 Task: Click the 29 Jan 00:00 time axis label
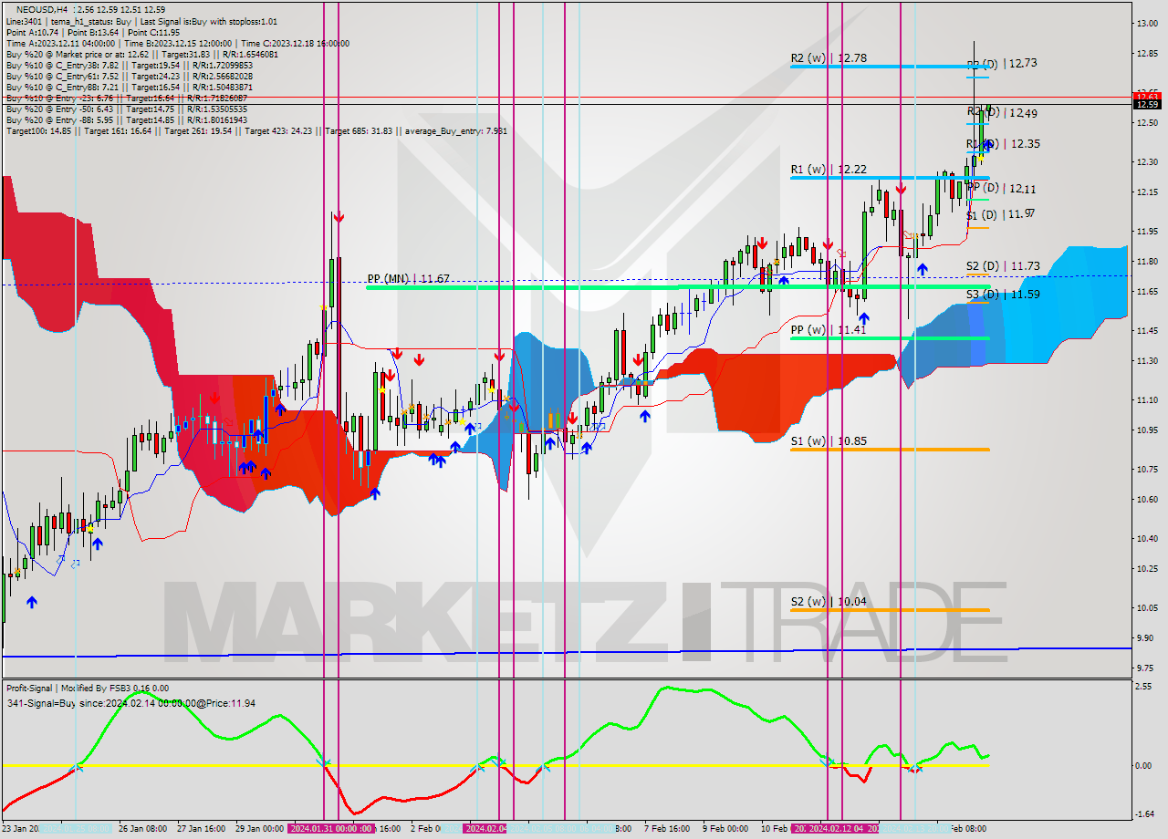(x=259, y=829)
